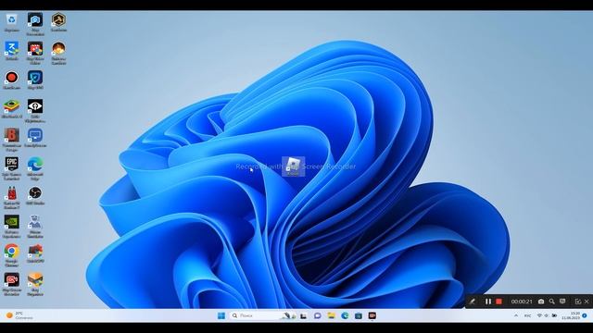Image resolution: width=593 pixels, height=333 pixels.
Task: Open the black icon with white eye
Action: (x=35, y=111)
